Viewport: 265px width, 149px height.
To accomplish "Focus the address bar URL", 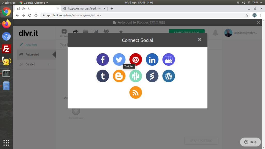I will click(x=74, y=15).
